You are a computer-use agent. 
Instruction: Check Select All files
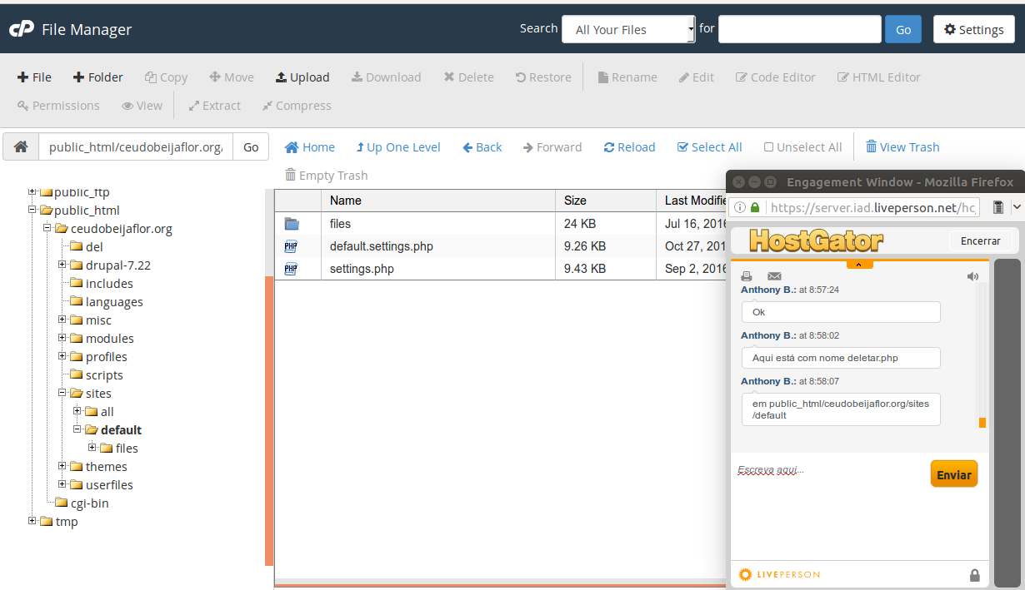tap(710, 147)
